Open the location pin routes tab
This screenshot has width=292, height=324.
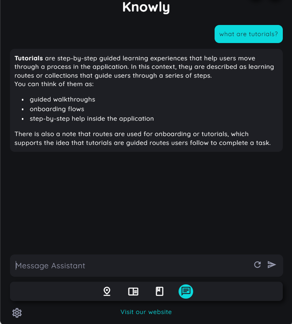pyautogui.click(x=107, y=292)
